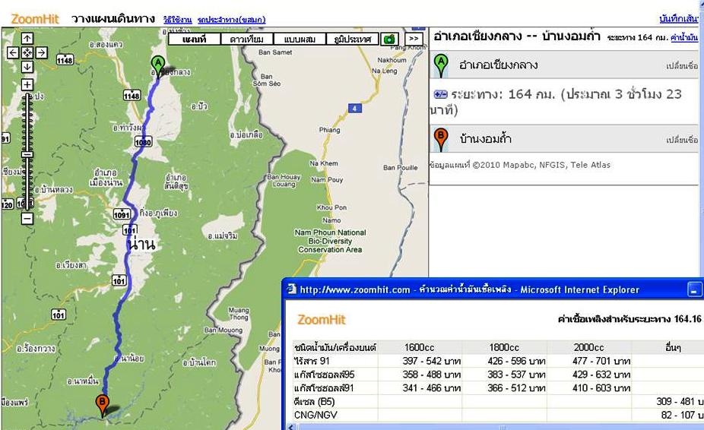704x430 pixels.
Task: Switch to ดาวเทียม satellite view
Action: (246, 39)
